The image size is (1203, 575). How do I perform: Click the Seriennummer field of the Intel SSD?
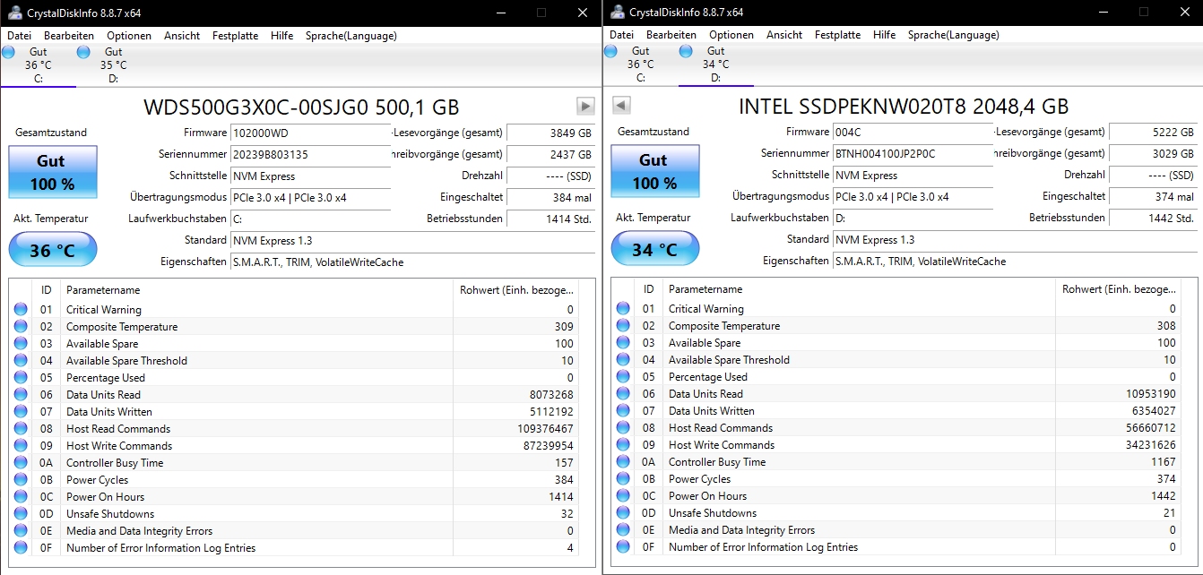(913, 154)
